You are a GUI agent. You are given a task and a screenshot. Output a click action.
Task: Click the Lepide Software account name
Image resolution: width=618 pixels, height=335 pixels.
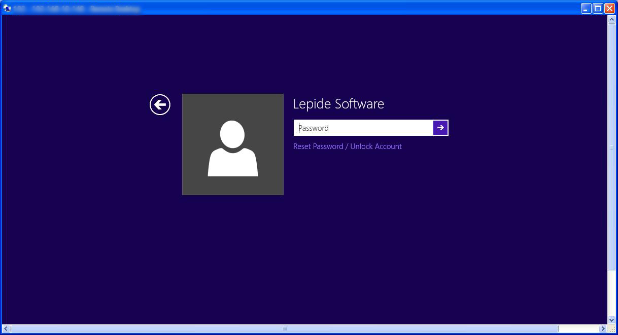pyautogui.click(x=338, y=104)
